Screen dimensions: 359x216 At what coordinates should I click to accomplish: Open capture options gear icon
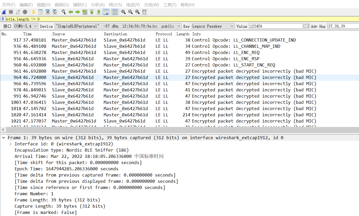25,12
